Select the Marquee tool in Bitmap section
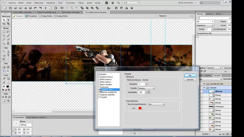 click(4, 32)
